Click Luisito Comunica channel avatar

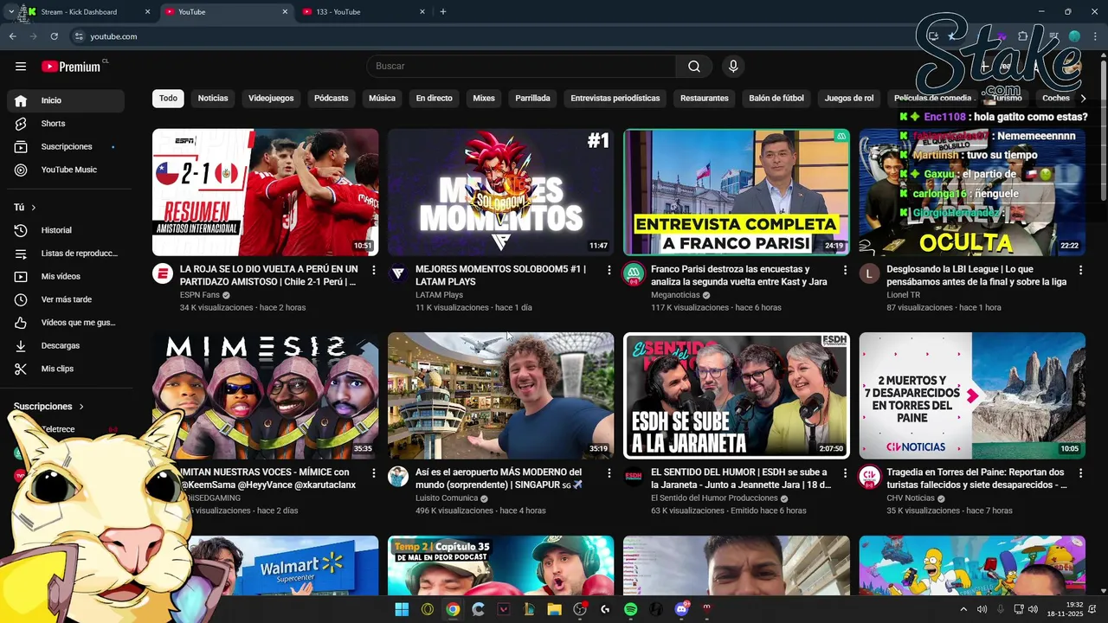(398, 477)
